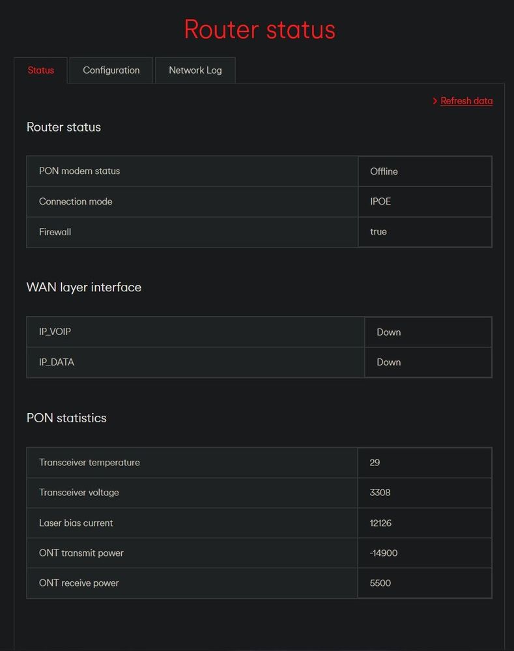Image resolution: width=514 pixels, height=651 pixels.
Task: Select the IP_VOIP interface row
Action: tap(259, 332)
